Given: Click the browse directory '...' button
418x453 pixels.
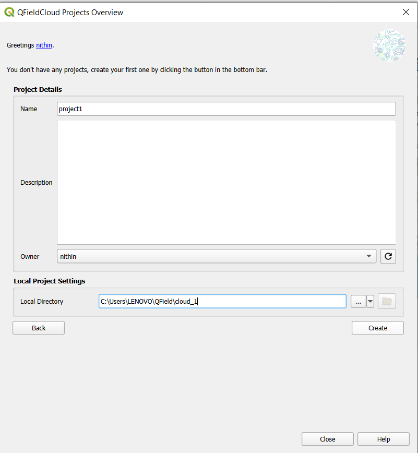Looking at the screenshot, I should 358,301.
